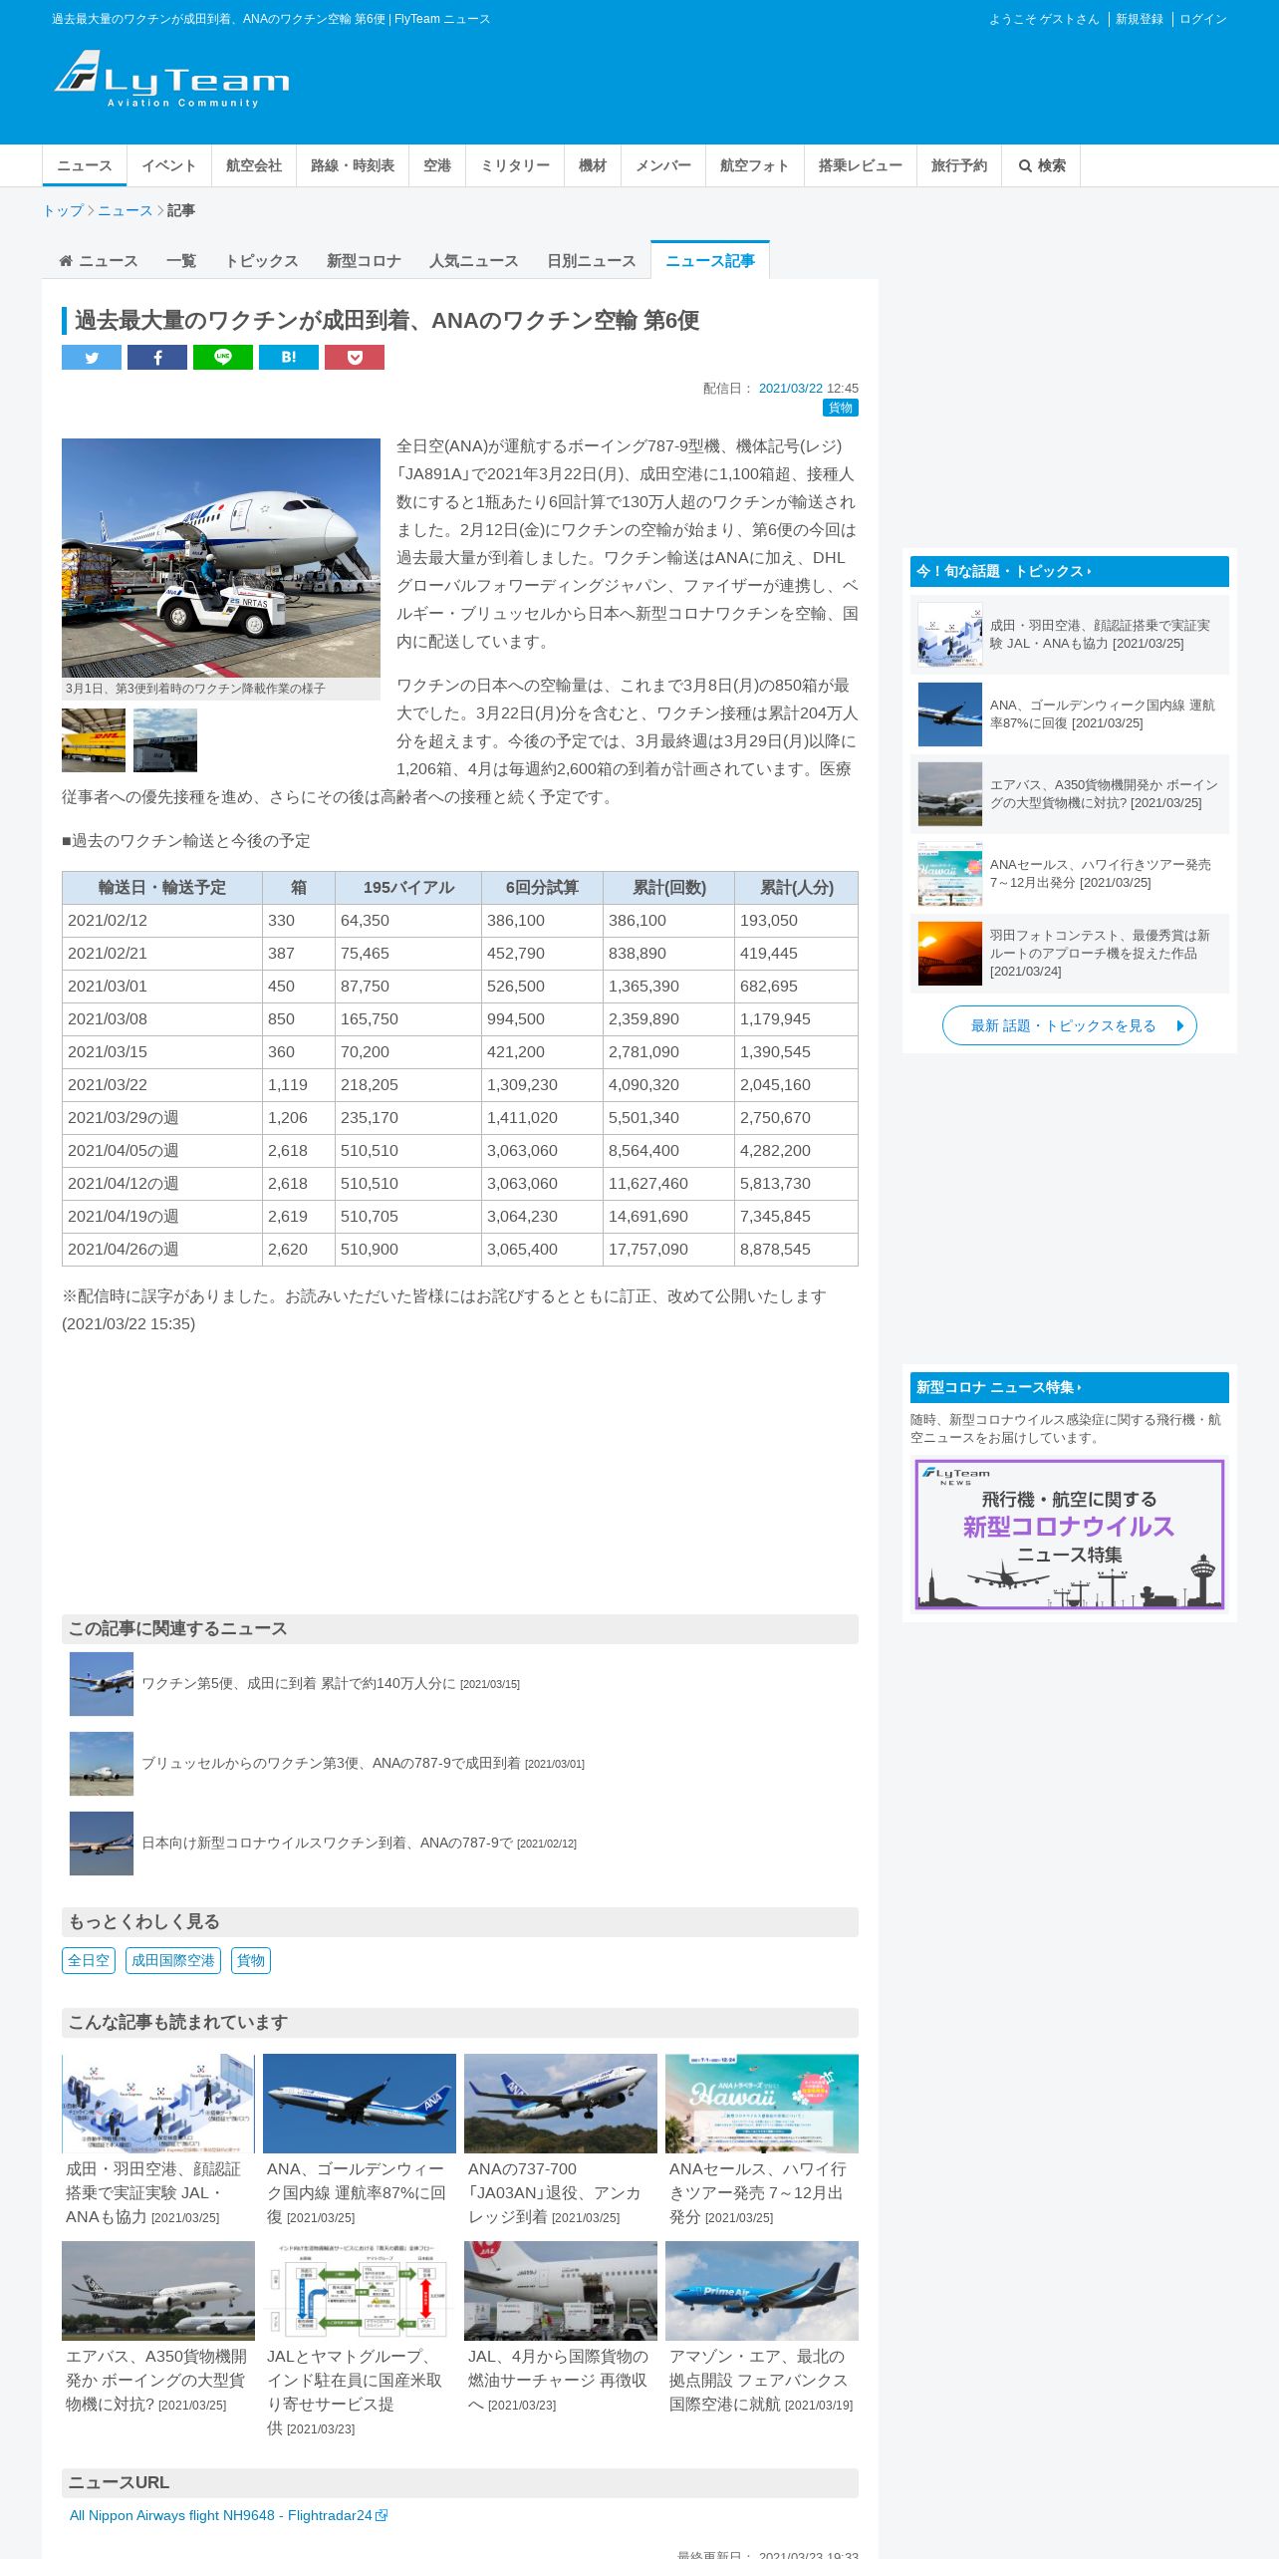Click the 2021/03/22 delivery date link
The height and width of the screenshot is (2559, 1279).
click(x=791, y=389)
